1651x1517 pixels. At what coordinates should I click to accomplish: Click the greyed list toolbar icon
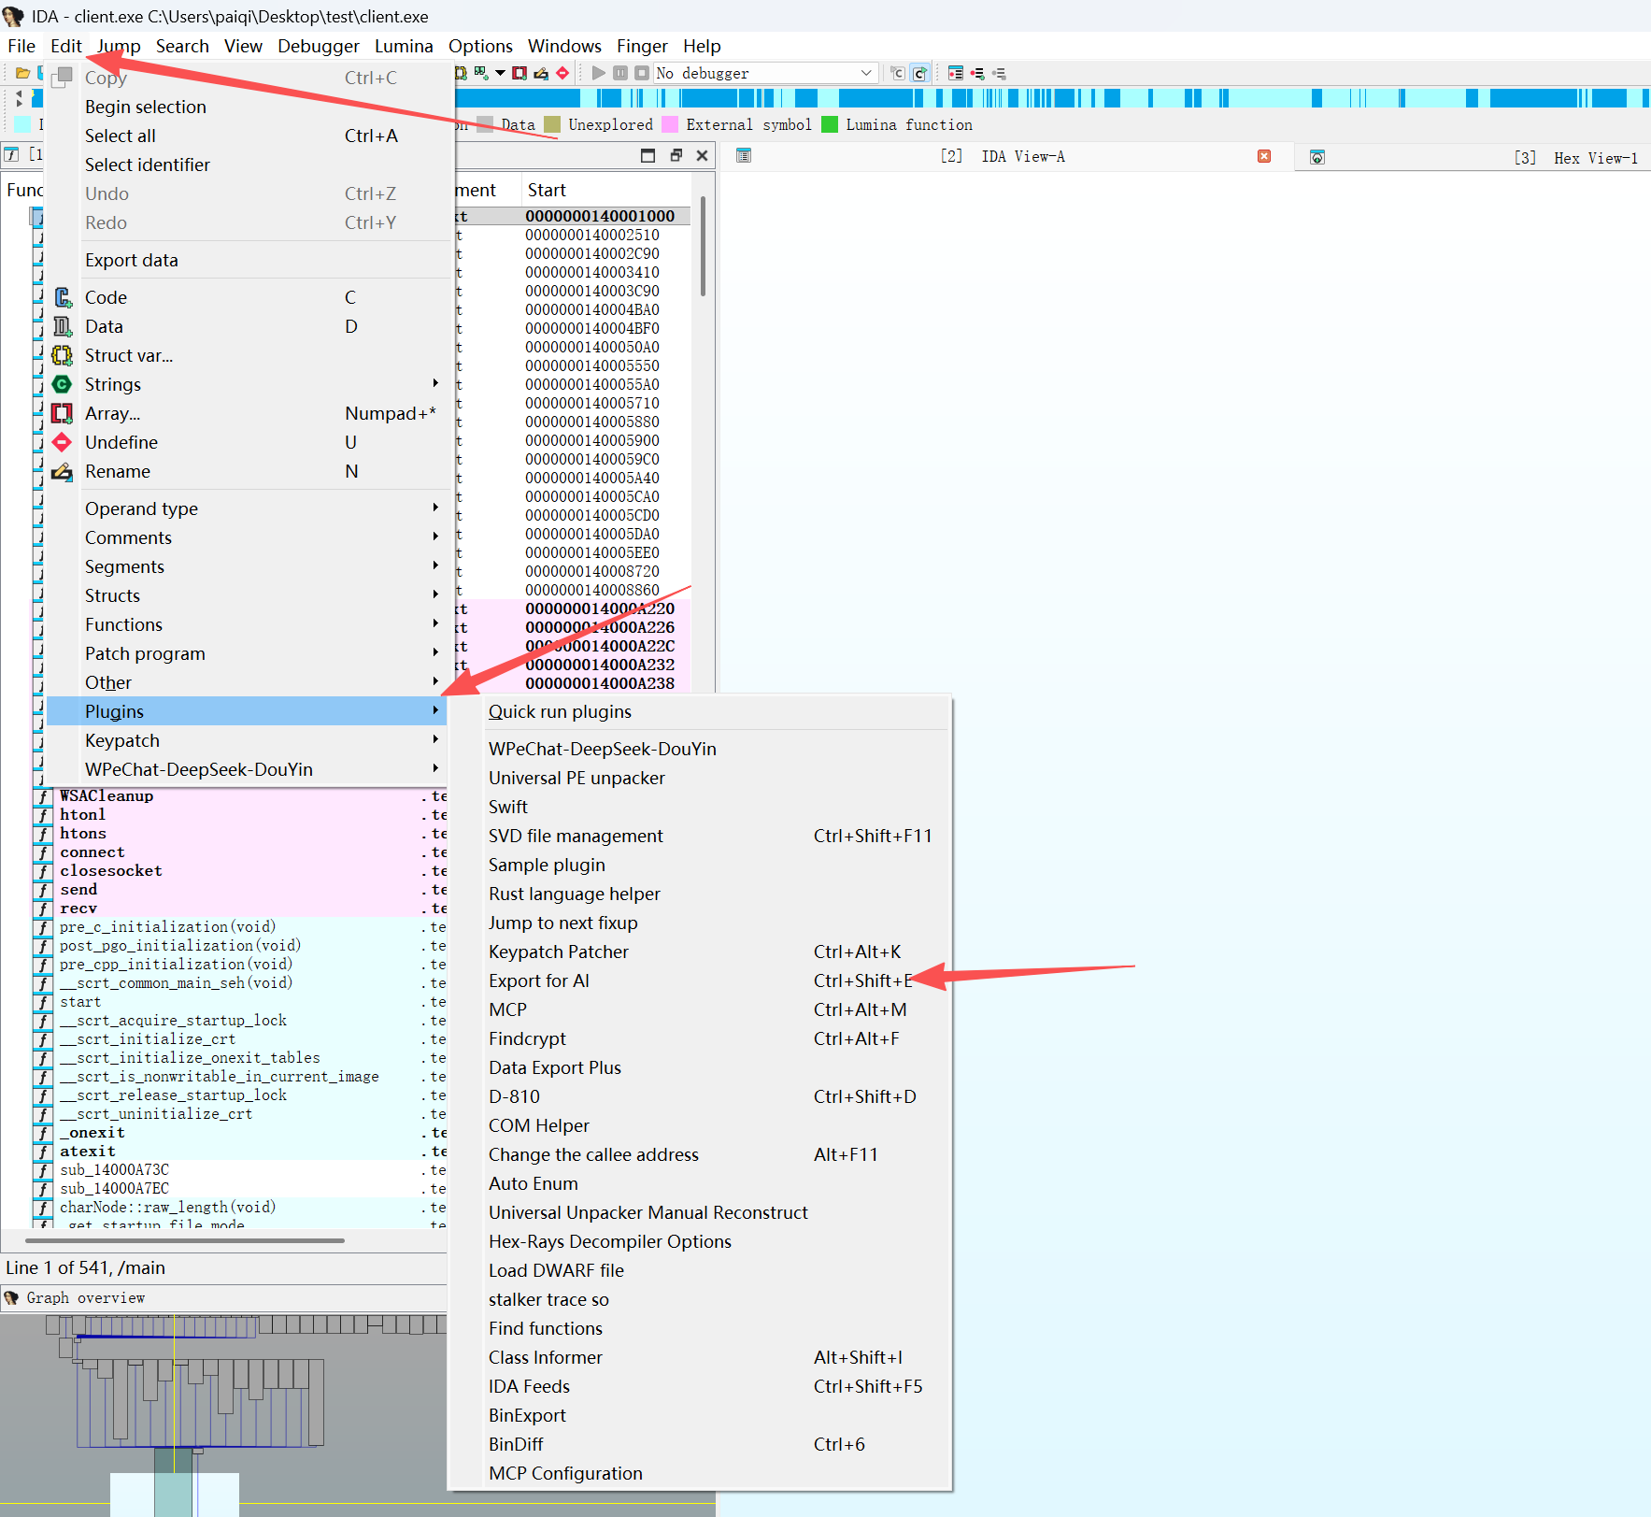click(x=999, y=73)
